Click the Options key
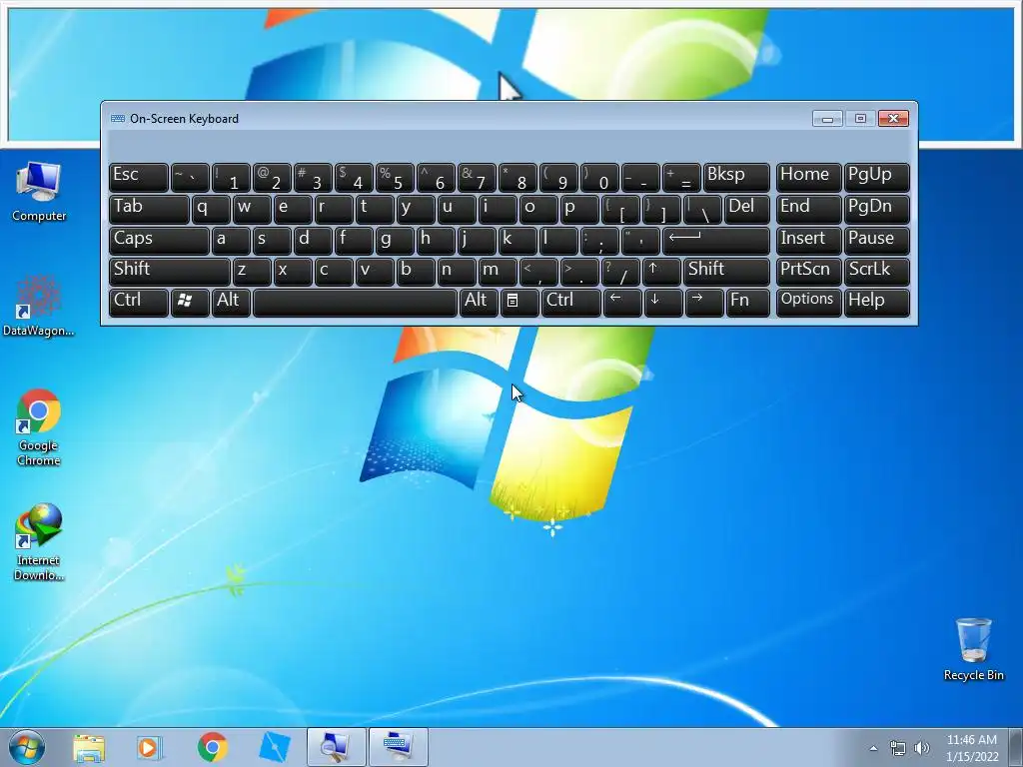The image size is (1023, 767). [808, 303]
